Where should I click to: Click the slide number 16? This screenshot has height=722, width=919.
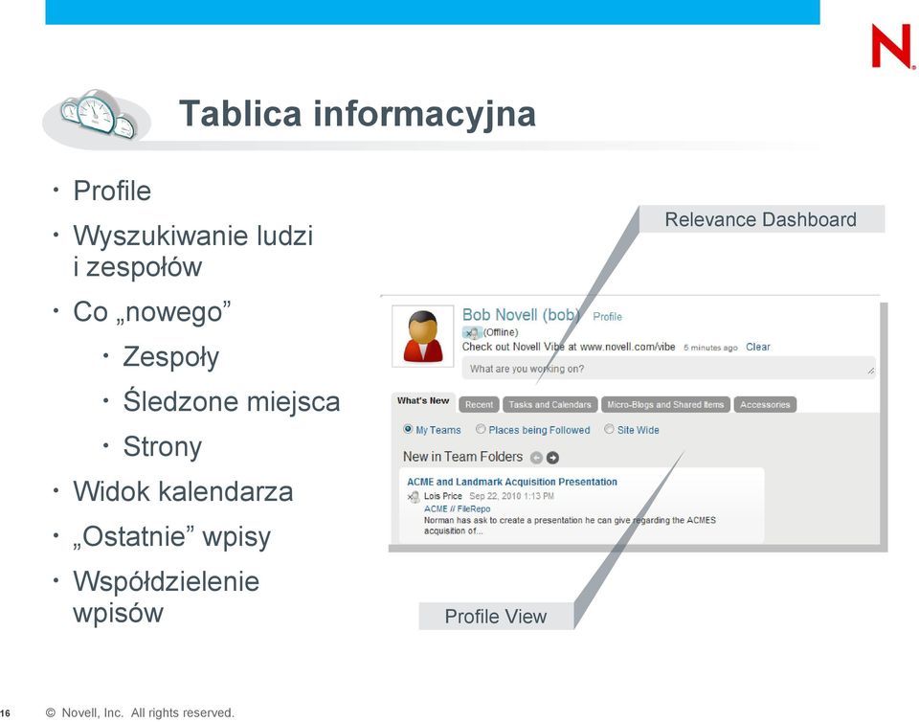pyautogui.click(x=6, y=713)
